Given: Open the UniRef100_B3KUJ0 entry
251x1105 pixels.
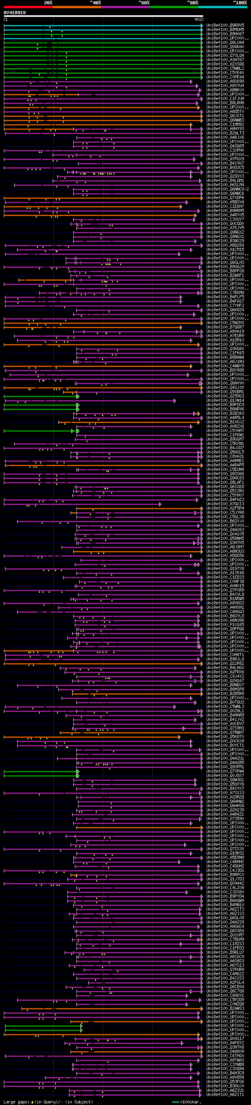Looking at the screenshot, I should [225, 1086].
